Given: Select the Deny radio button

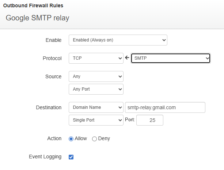Looking at the screenshot, I should [94, 139].
